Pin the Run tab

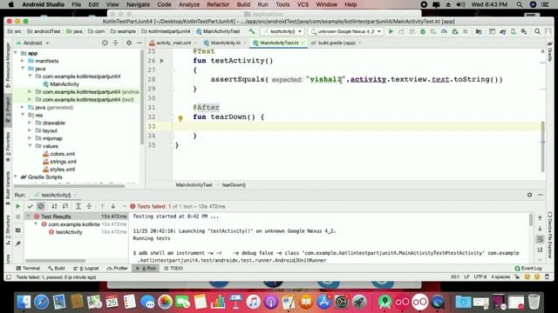[18, 243]
